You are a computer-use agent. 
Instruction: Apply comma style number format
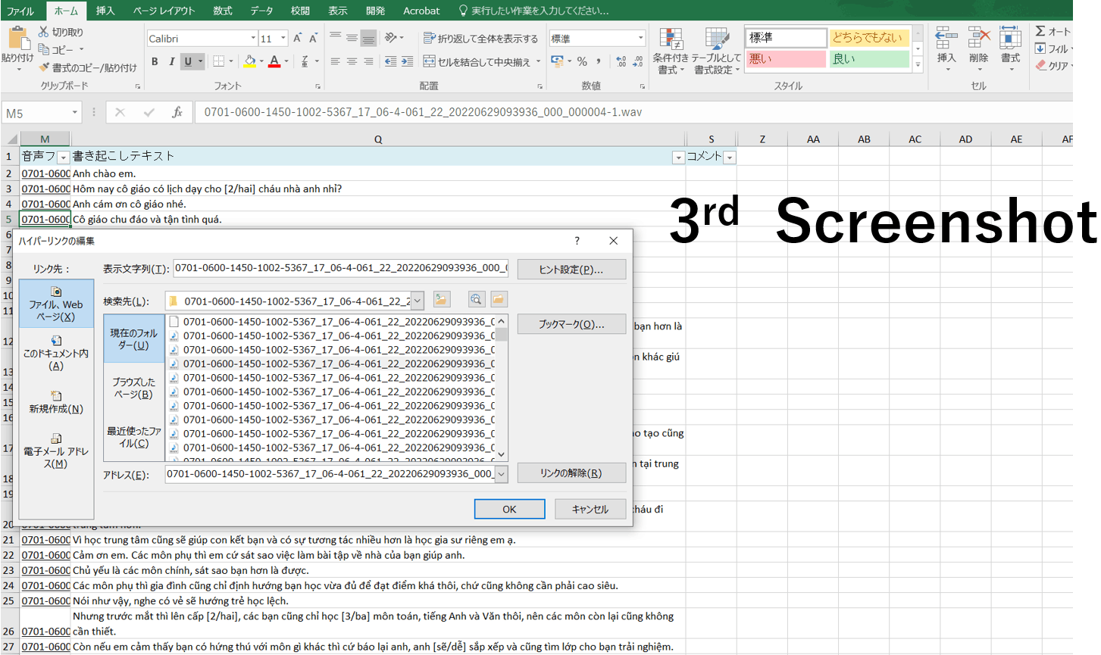[x=599, y=61]
